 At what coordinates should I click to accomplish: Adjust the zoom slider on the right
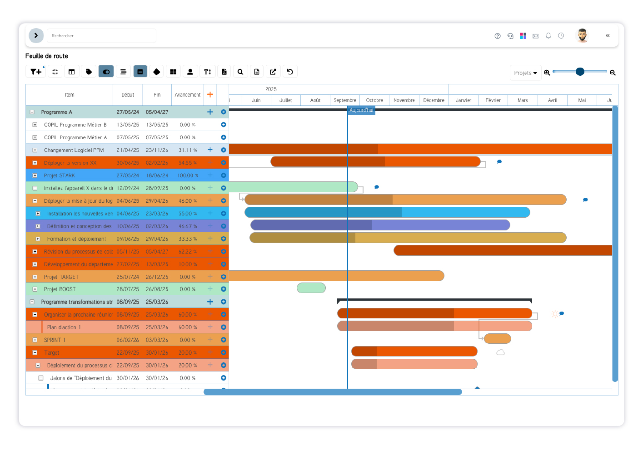(580, 71)
